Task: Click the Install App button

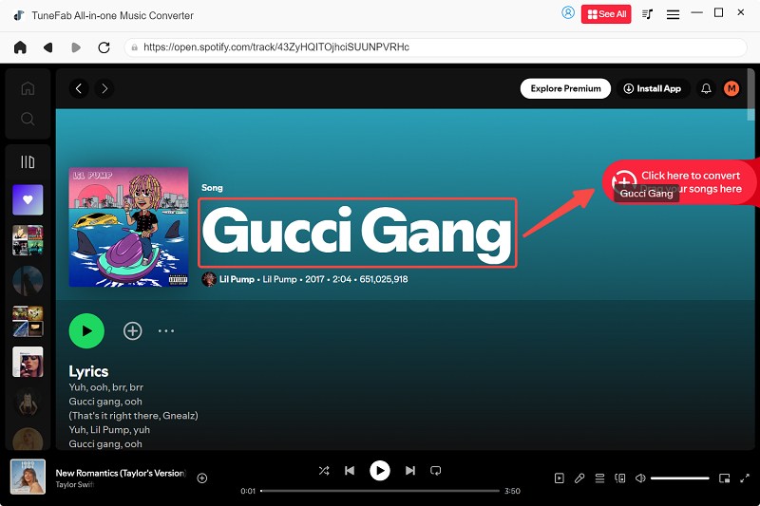Action: click(653, 88)
